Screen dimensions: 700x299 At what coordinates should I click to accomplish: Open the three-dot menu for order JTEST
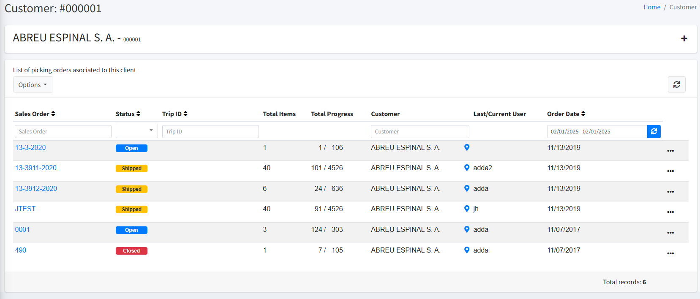[670, 212]
